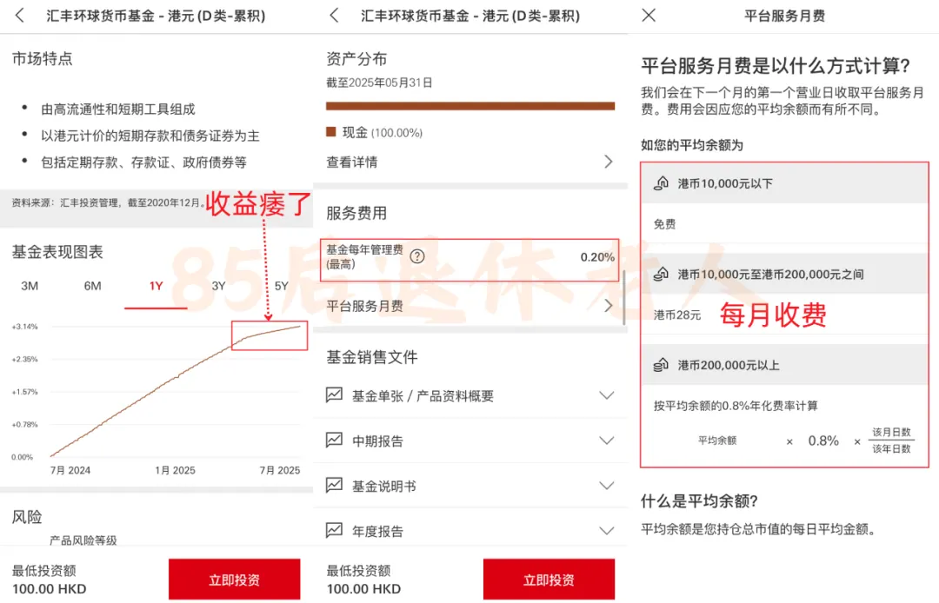Click the icon beside 港币10,000元至港币200,000元之间
Image resolution: width=939 pixels, height=603 pixels.
[661, 274]
